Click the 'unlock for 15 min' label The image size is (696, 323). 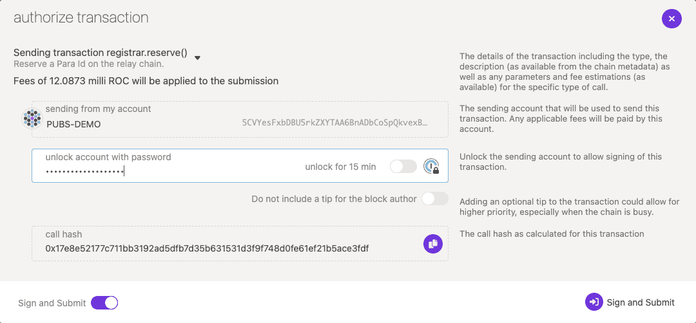[x=340, y=167]
